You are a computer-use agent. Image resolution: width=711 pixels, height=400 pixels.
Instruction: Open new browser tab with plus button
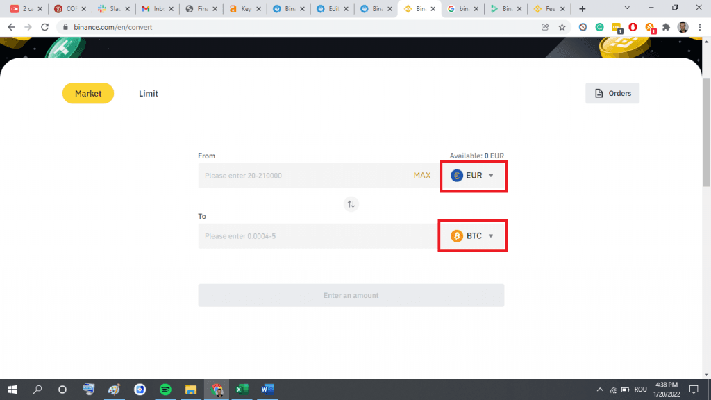tap(582, 9)
